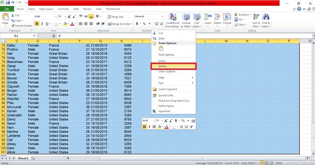Choose Insert Comment in context menu
This screenshot has height=165, width=315.
tap(173, 89)
